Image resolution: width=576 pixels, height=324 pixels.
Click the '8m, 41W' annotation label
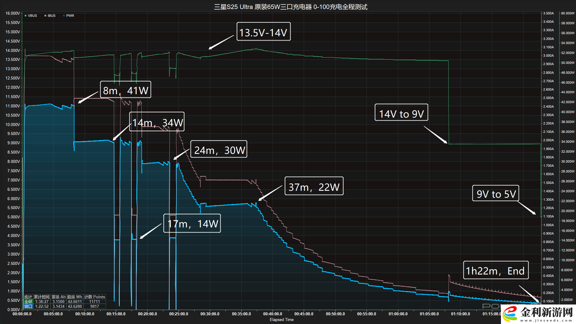tap(125, 90)
